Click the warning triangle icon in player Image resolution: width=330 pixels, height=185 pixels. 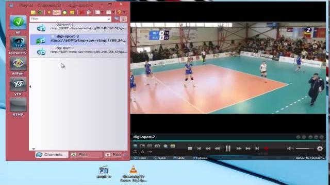click(142, 152)
